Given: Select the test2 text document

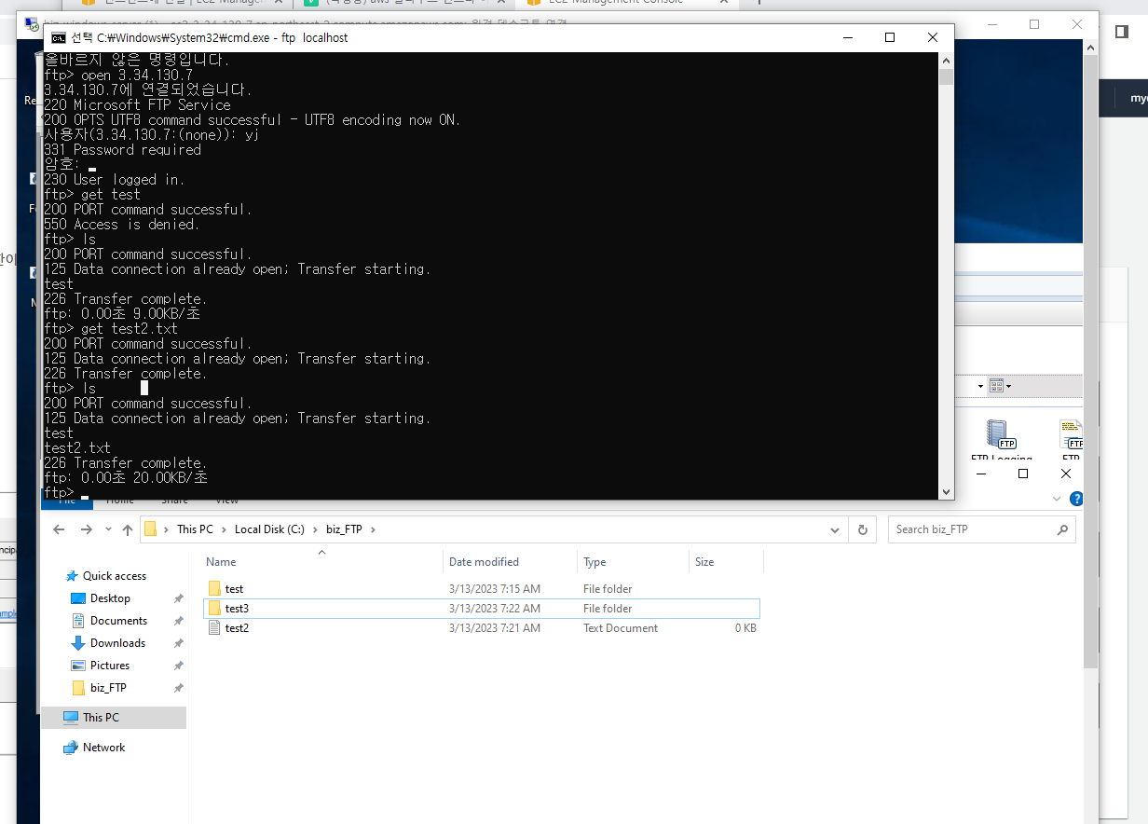Looking at the screenshot, I should 237,628.
